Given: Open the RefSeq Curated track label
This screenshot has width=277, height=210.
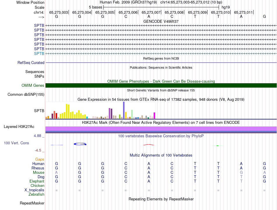Looking at the screenshot, I should point(31,63).
